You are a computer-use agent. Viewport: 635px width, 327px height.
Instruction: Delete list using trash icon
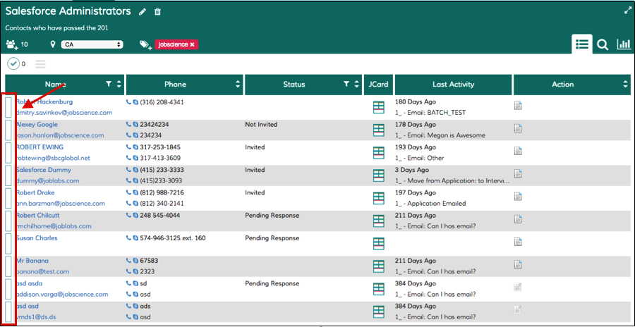(x=157, y=12)
